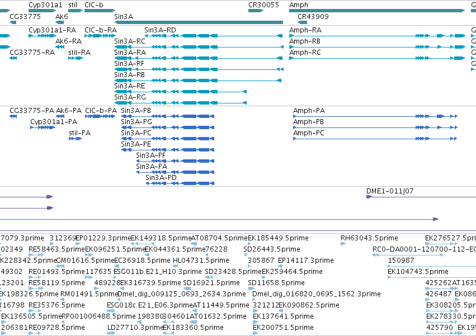Select the Amph gene label
Viewport: 476px width, 336px height.
pos(299,5)
